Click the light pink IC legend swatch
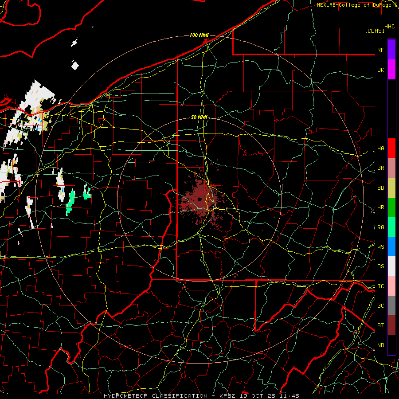Screen dimensions: 399x399 coord(391,286)
